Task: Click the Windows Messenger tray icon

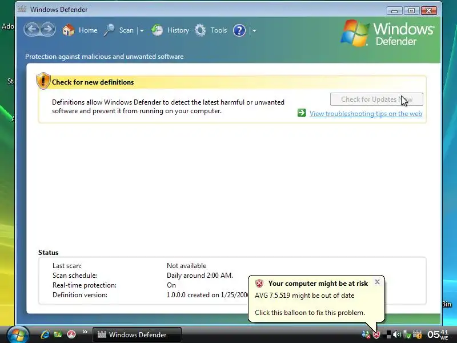Action: [366, 334]
